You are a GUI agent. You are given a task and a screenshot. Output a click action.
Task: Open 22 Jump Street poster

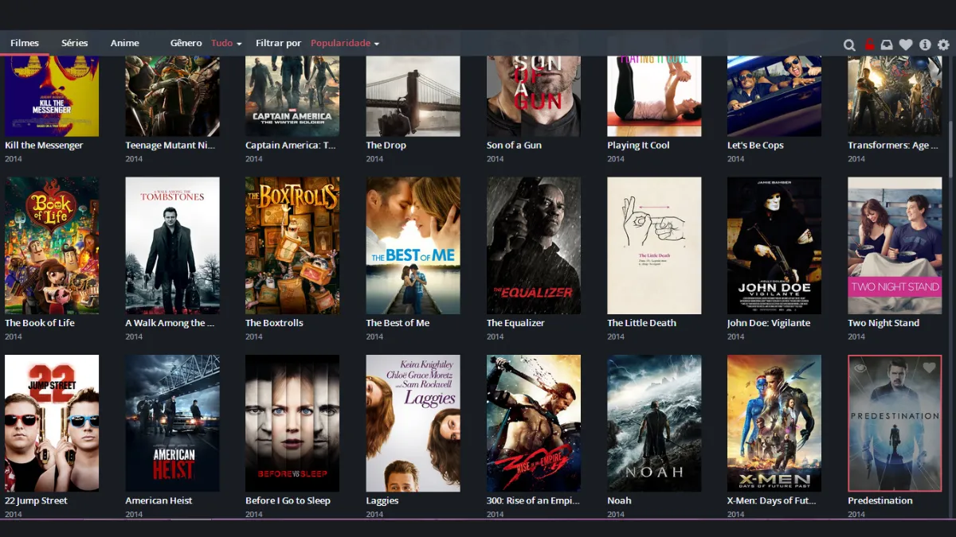tap(52, 423)
